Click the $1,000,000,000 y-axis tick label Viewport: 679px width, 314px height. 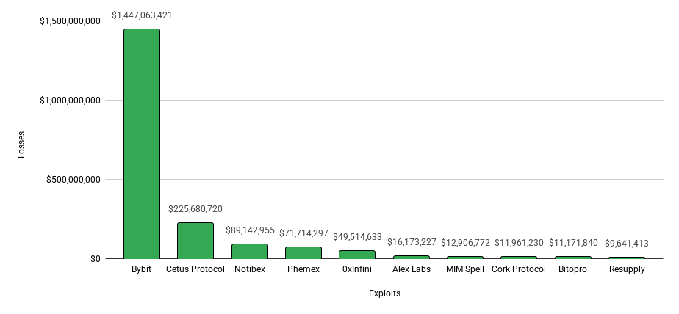click(70, 101)
